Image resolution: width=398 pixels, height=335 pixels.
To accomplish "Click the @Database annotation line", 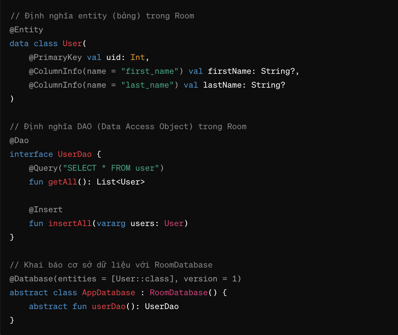I will [125, 279].
